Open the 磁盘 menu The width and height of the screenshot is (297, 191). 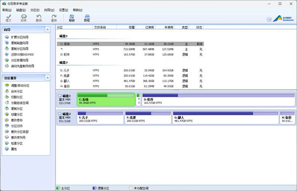pyautogui.click(x=21, y=10)
